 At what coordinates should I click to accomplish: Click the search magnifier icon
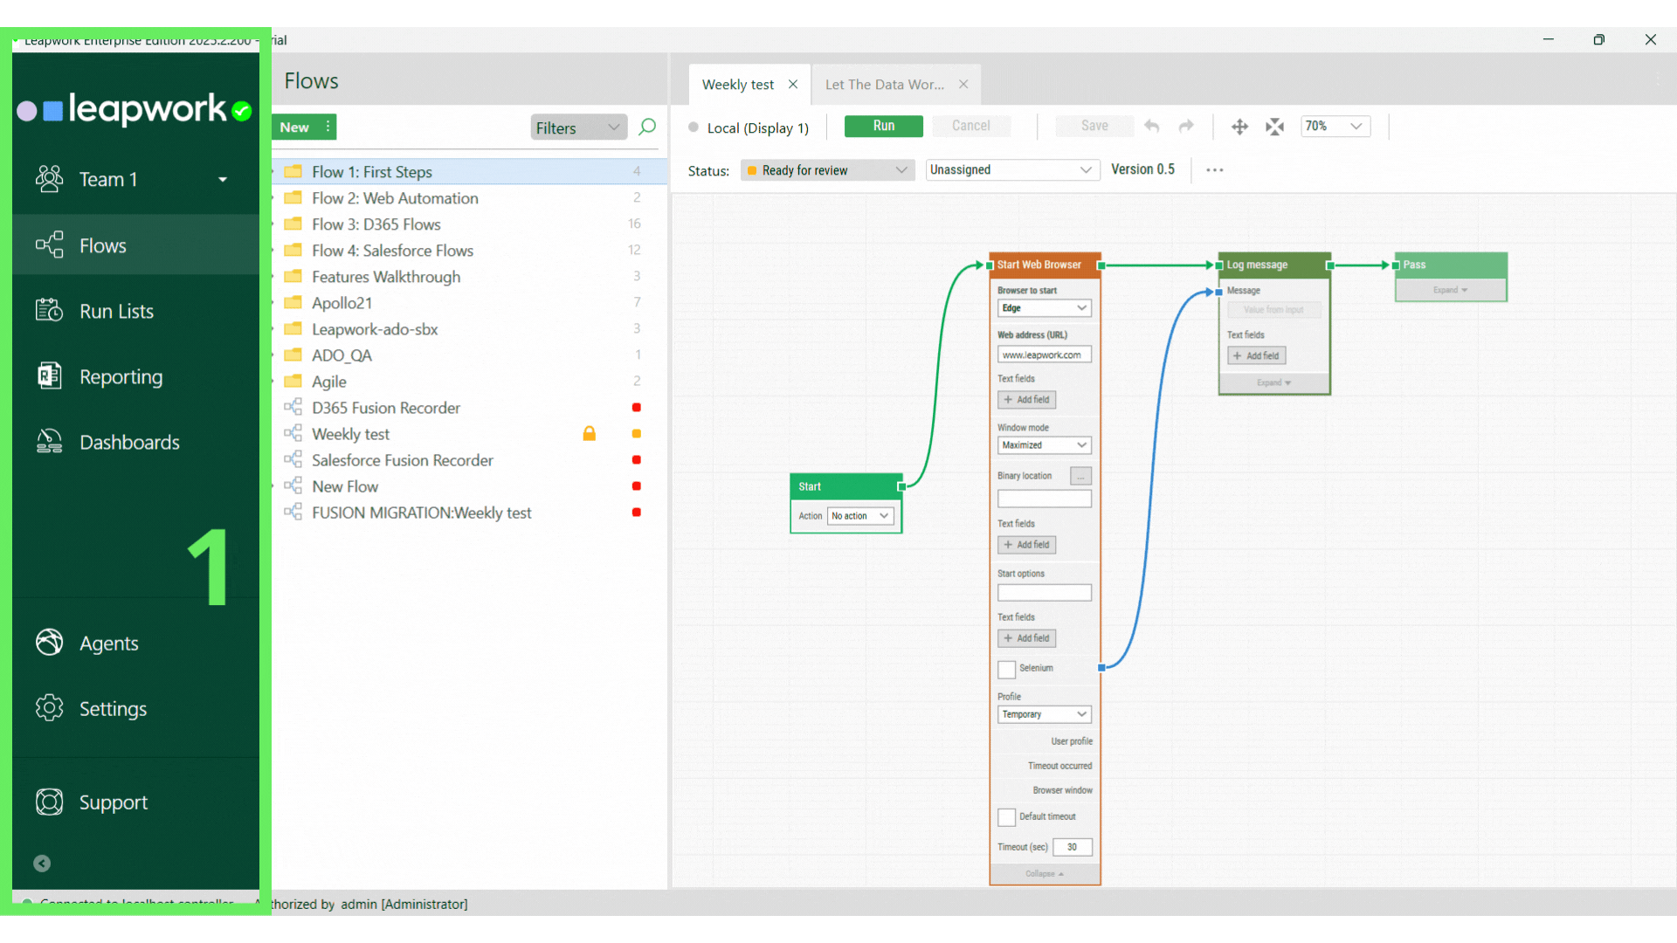tap(647, 127)
